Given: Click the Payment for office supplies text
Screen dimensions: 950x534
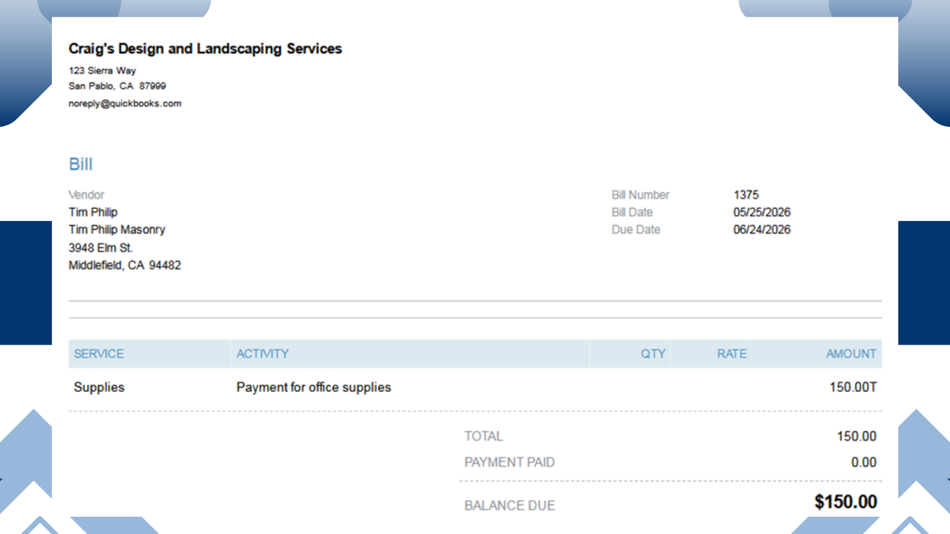Looking at the screenshot, I should pos(314,387).
